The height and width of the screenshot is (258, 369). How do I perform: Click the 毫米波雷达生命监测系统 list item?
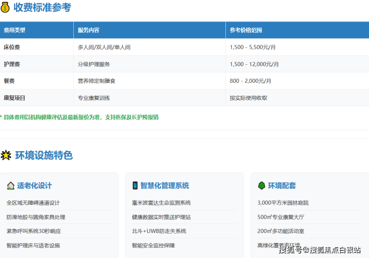(x=161, y=203)
